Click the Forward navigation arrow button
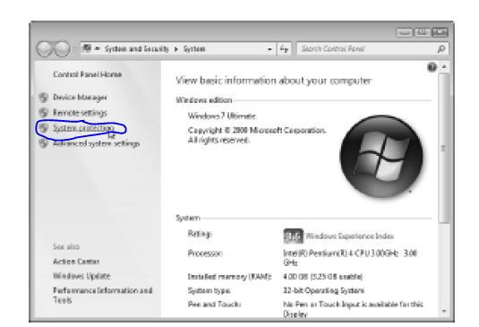The width and height of the screenshot is (479, 327). [63, 49]
